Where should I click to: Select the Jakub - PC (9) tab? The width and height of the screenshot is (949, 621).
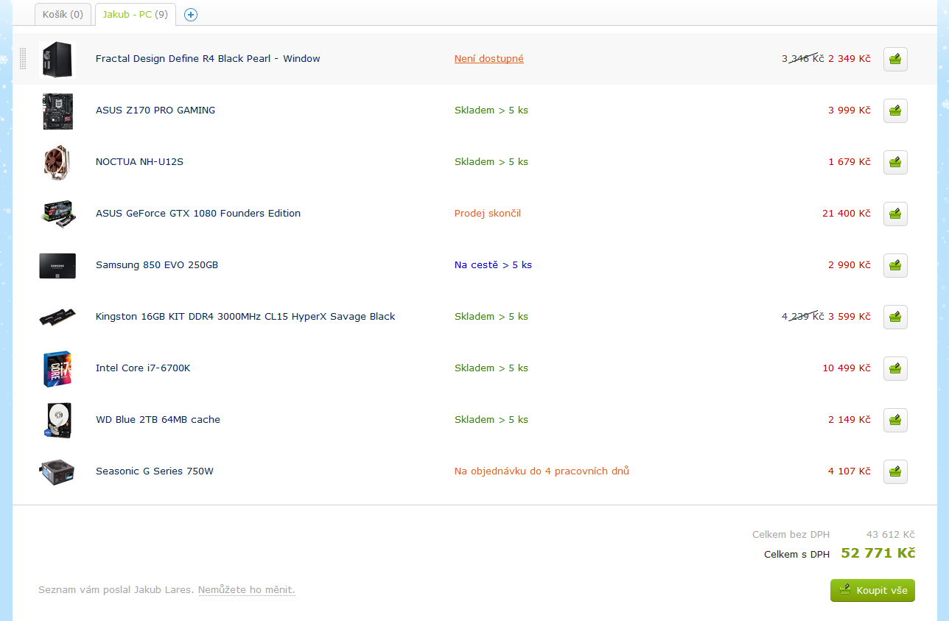click(x=135, y=14)
